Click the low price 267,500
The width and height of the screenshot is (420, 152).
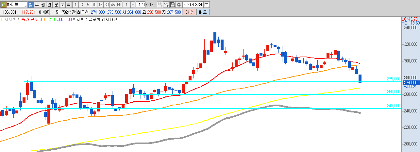click(x=174, y=12)
